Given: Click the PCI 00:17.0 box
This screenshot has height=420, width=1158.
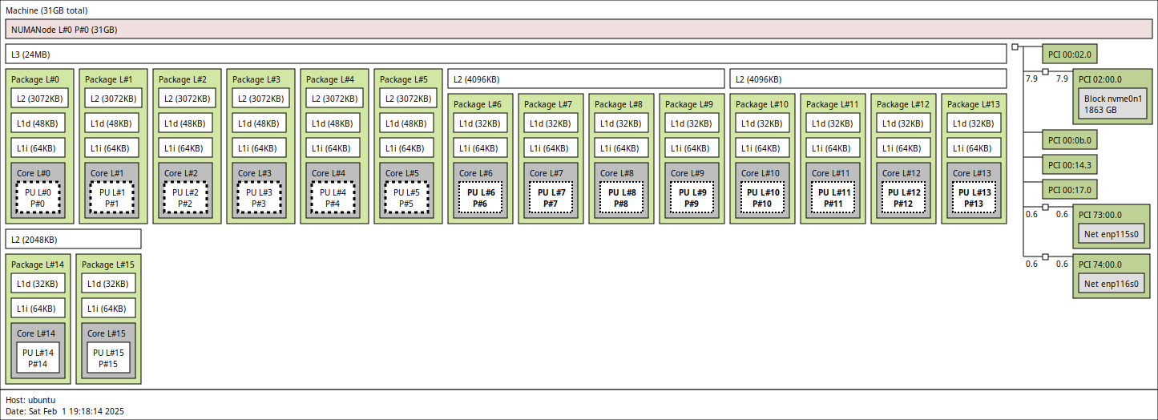Looking at the screenshot, I should pyautogui.click(x=1069, y=189).
